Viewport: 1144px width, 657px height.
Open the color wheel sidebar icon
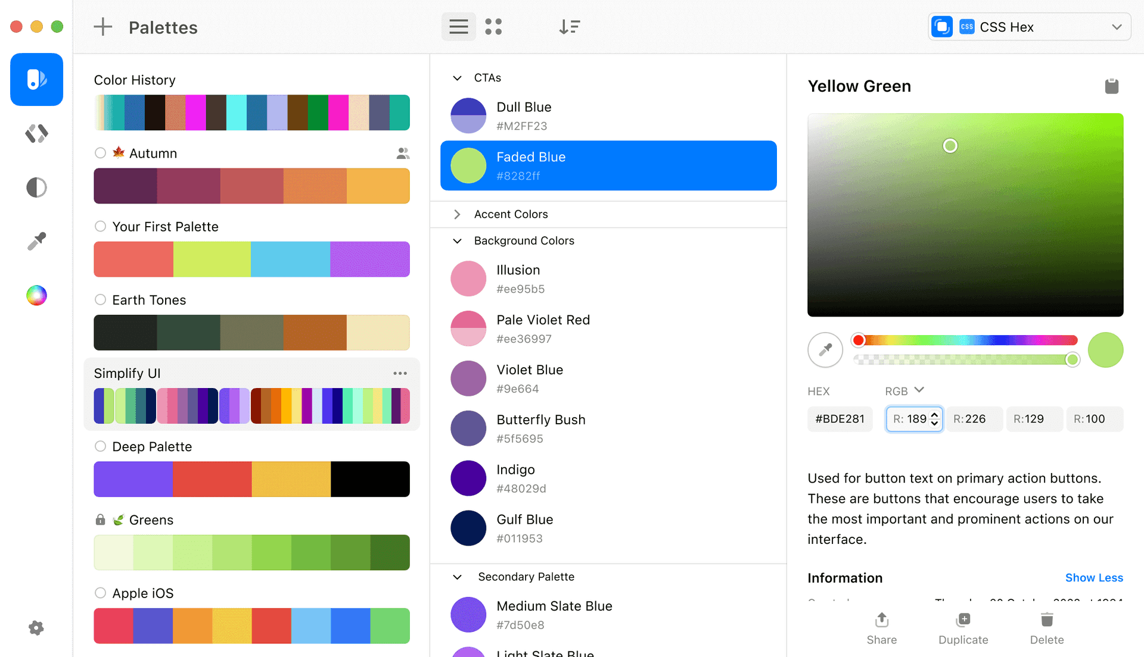click(x=36, y=295)
